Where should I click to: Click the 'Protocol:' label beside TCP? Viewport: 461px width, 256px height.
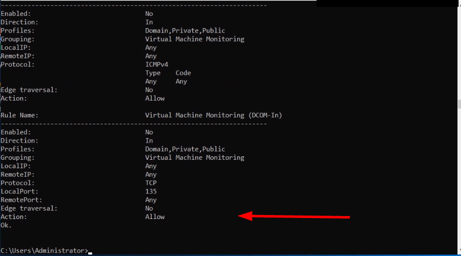coord(17,183)
